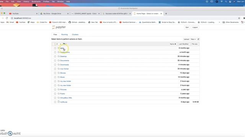The width and height of the screenshot is (245, 137).
Task: Check the box for the Downloads folder
Action: (55, 65)
